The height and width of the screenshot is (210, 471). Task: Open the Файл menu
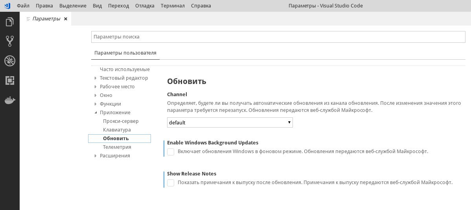(23, 6)
